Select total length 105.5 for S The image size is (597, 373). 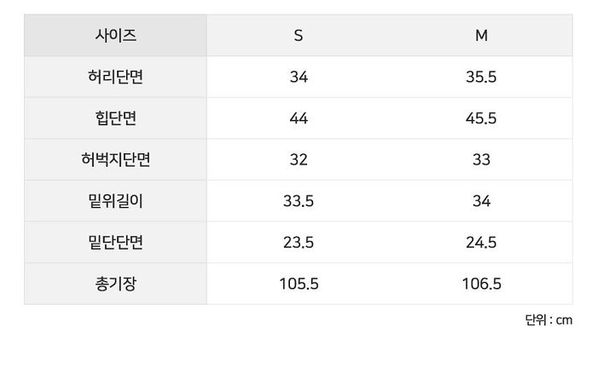[x=298, y=284]
